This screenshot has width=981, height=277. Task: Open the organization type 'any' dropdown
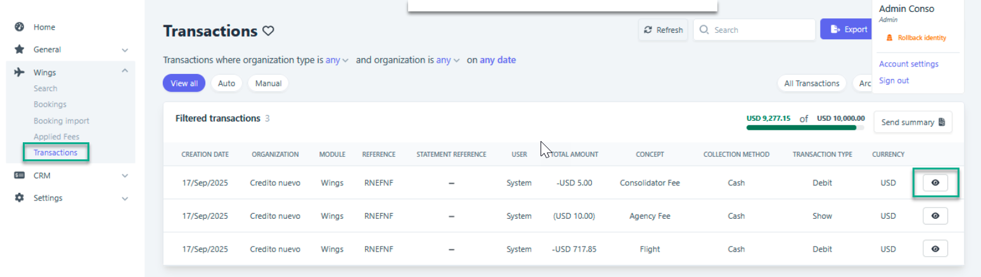click(x=337, y=61)
